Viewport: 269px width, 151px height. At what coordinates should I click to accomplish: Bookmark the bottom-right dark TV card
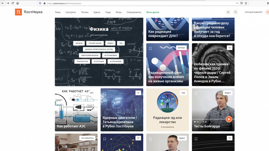pyautogui.click(x=196, y=139)
